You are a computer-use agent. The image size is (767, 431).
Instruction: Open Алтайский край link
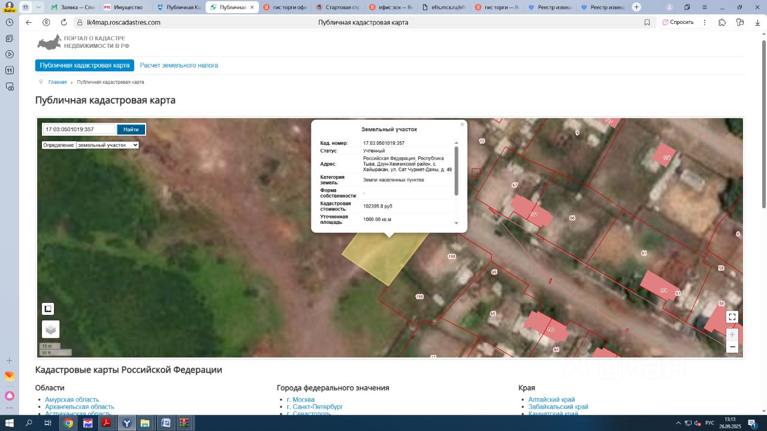552,399
